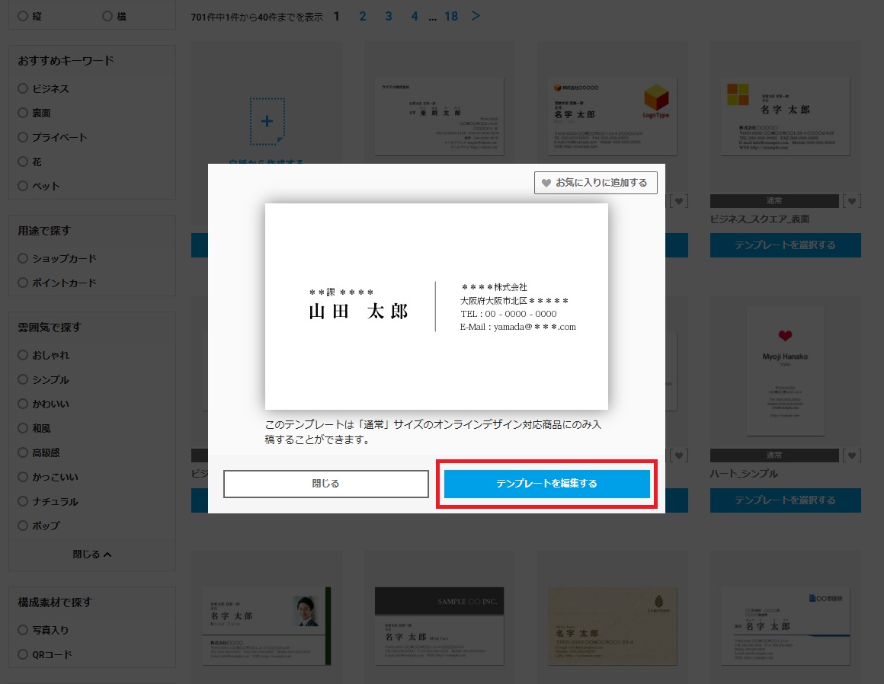Favorite ビジネス_スクエア_表面 with heart icon

coord(852,201)
